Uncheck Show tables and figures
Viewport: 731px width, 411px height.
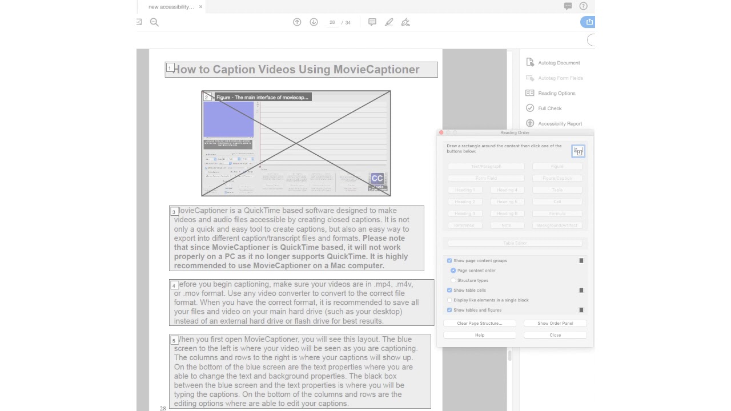[x=449, y=310]
